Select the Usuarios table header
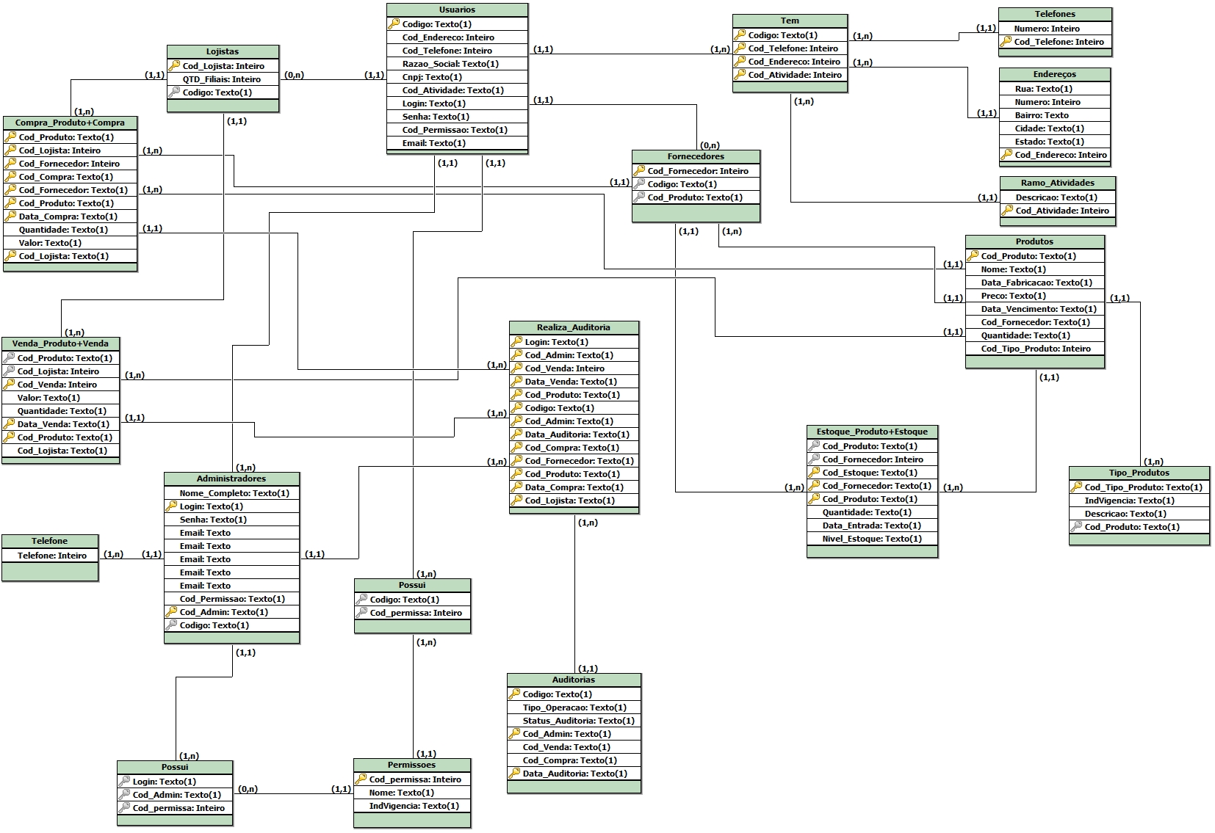The width and height of the screenshot is (1215, 833). (457, 10)
